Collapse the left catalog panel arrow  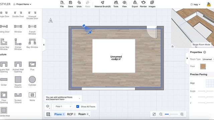44,45
